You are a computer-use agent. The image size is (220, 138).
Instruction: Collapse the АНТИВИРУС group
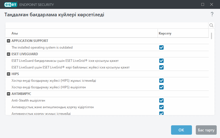pos(9,94)
